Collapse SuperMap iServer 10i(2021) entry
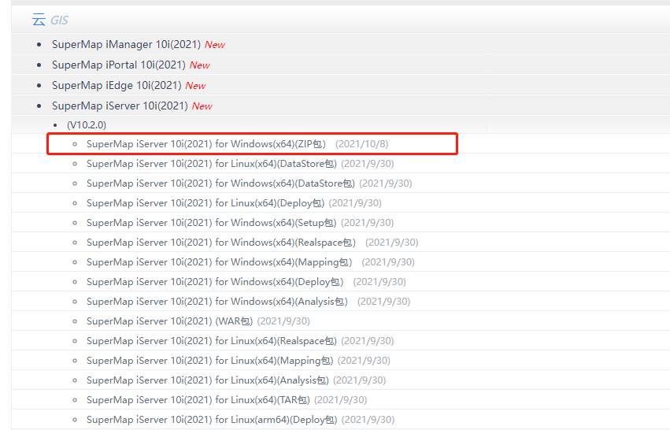Image resolution: width=670 pixels, height=430 pixels. coord(120,106)
